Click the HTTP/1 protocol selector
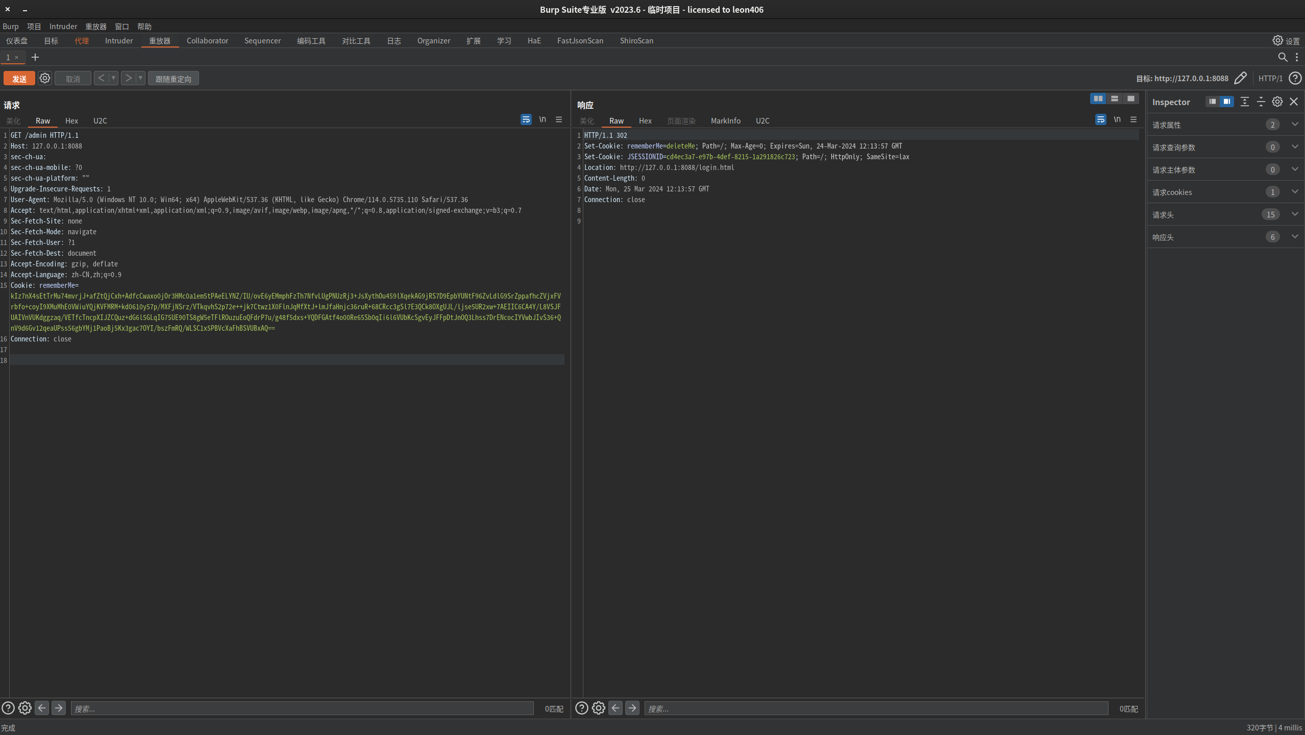This screenshot has height=735, width=1305. tap(1270, 79)
